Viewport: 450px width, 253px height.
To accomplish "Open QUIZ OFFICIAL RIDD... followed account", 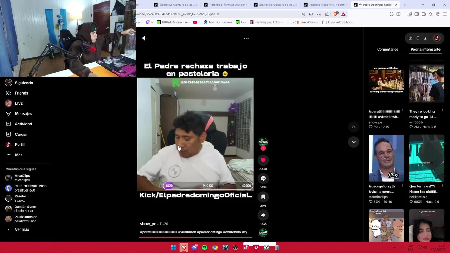I will click(x=27, y=188).
